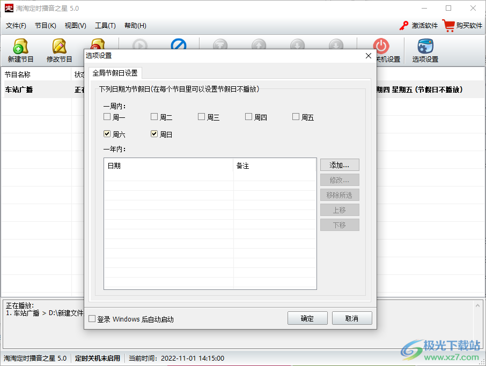This screenshot has width=486, height=366.
Task: Click the 激活软件 key icon
Action: tap(404, 25)
